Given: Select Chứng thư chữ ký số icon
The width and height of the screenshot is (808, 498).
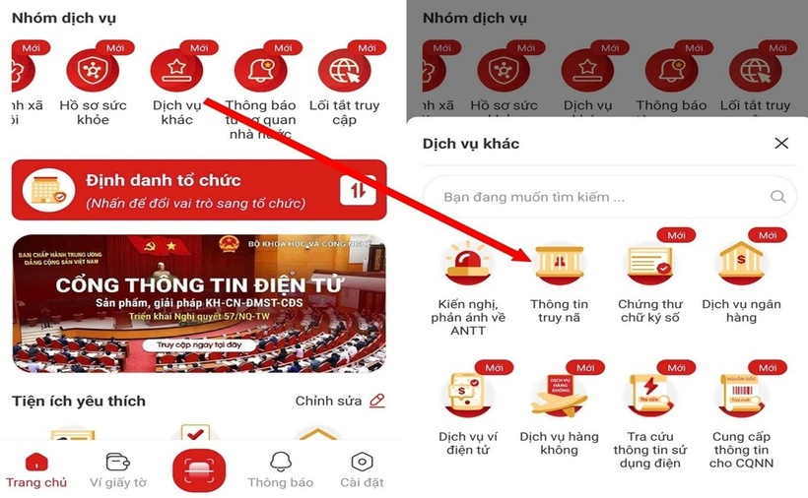Looking at the screenshot, I should pyautogui.click(x=649, y=264).
